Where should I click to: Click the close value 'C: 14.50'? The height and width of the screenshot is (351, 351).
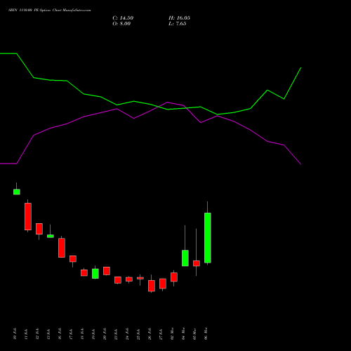(123, 18)
